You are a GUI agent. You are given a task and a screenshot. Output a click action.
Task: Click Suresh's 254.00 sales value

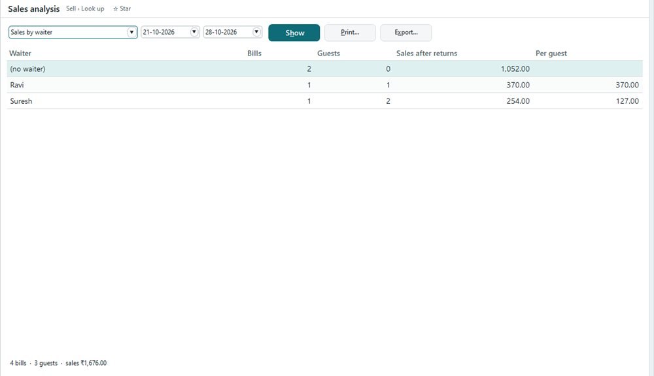pyautogui.click(x=518, y=101)
